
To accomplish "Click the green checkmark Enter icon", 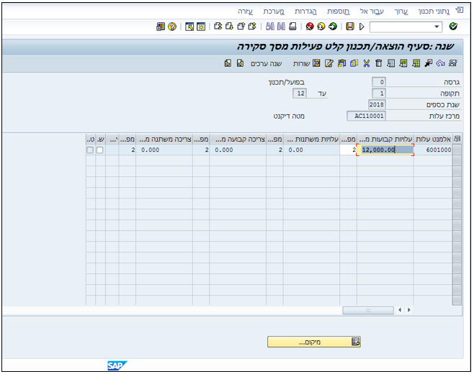I will pos(453,27).
